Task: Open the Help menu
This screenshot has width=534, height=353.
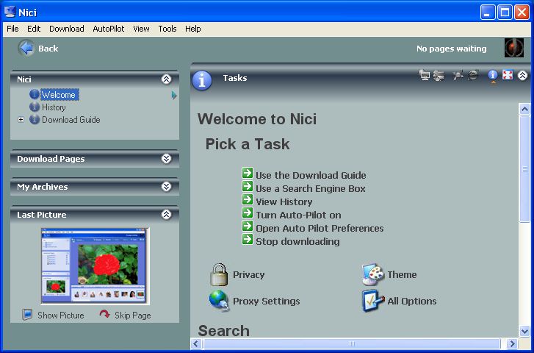Action: point(192,29)
